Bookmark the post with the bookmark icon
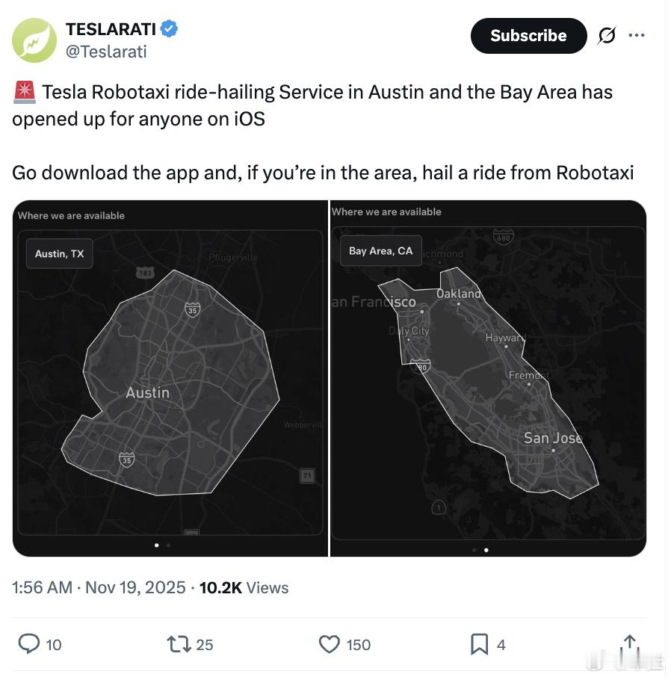The image size is (671, 677). coord(479,644)
